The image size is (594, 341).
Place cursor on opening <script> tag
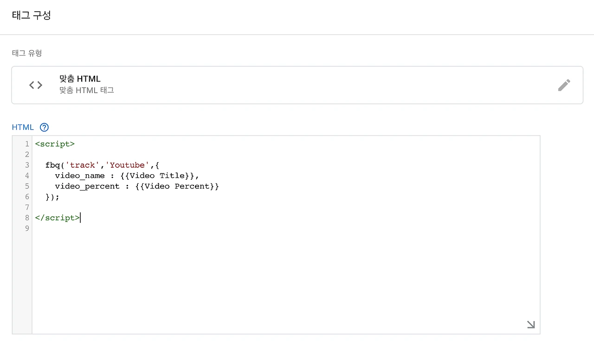pos(55,144)
